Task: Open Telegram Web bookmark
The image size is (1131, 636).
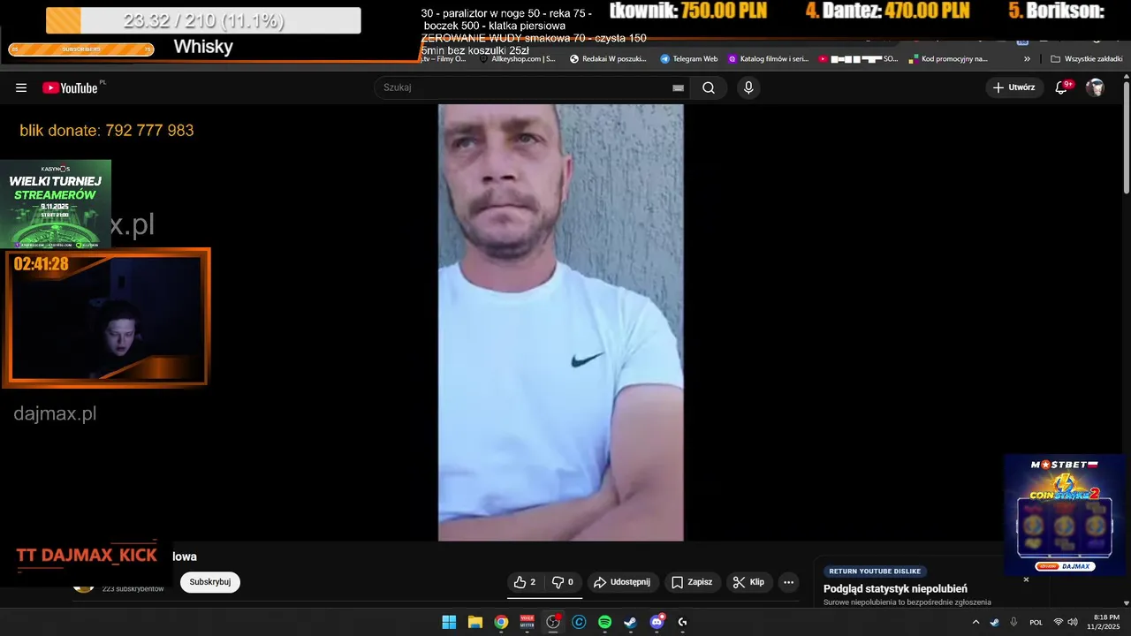Action: pyautogui.click(x=689, y=59)
